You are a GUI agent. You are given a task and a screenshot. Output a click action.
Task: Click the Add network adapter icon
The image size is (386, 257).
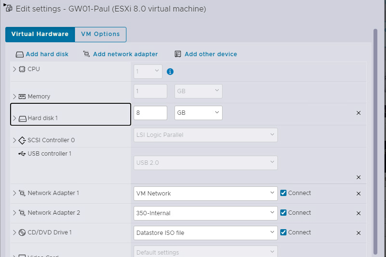click(87, 54)
